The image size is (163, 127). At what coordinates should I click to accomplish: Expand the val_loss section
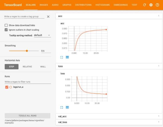pos(109,122)
